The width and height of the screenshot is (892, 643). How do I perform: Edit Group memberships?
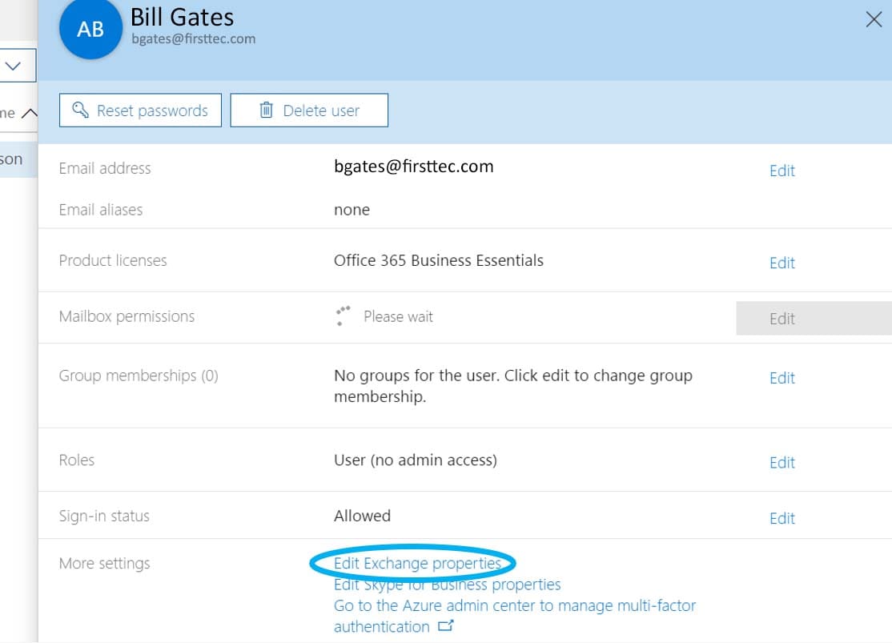[782, 378]
